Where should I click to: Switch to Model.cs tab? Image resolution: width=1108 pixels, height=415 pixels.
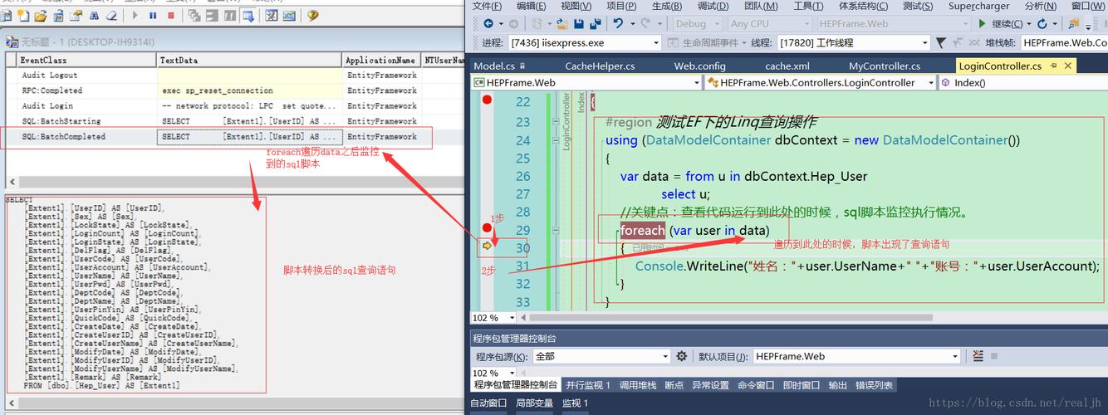tap(494, 66)
